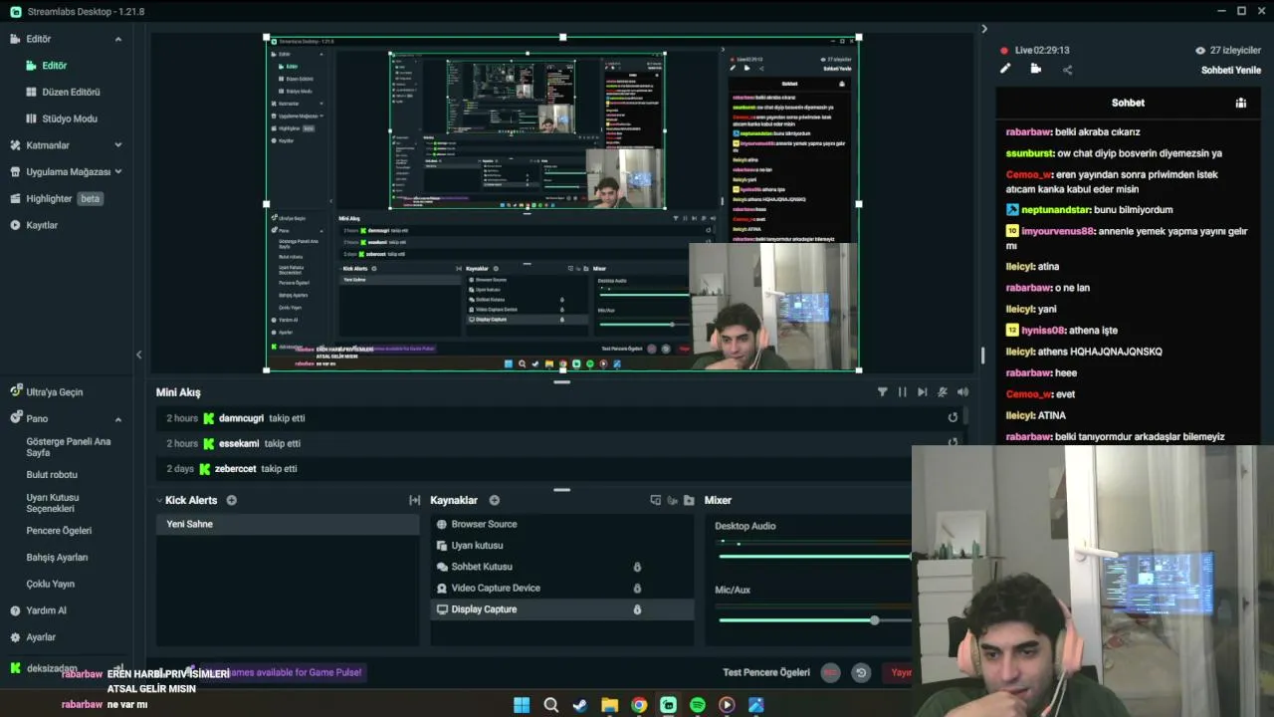Screen dimensions: 1274x717
Task: Add a new source in Kaynaklar
Action: (x=494, y=500)
